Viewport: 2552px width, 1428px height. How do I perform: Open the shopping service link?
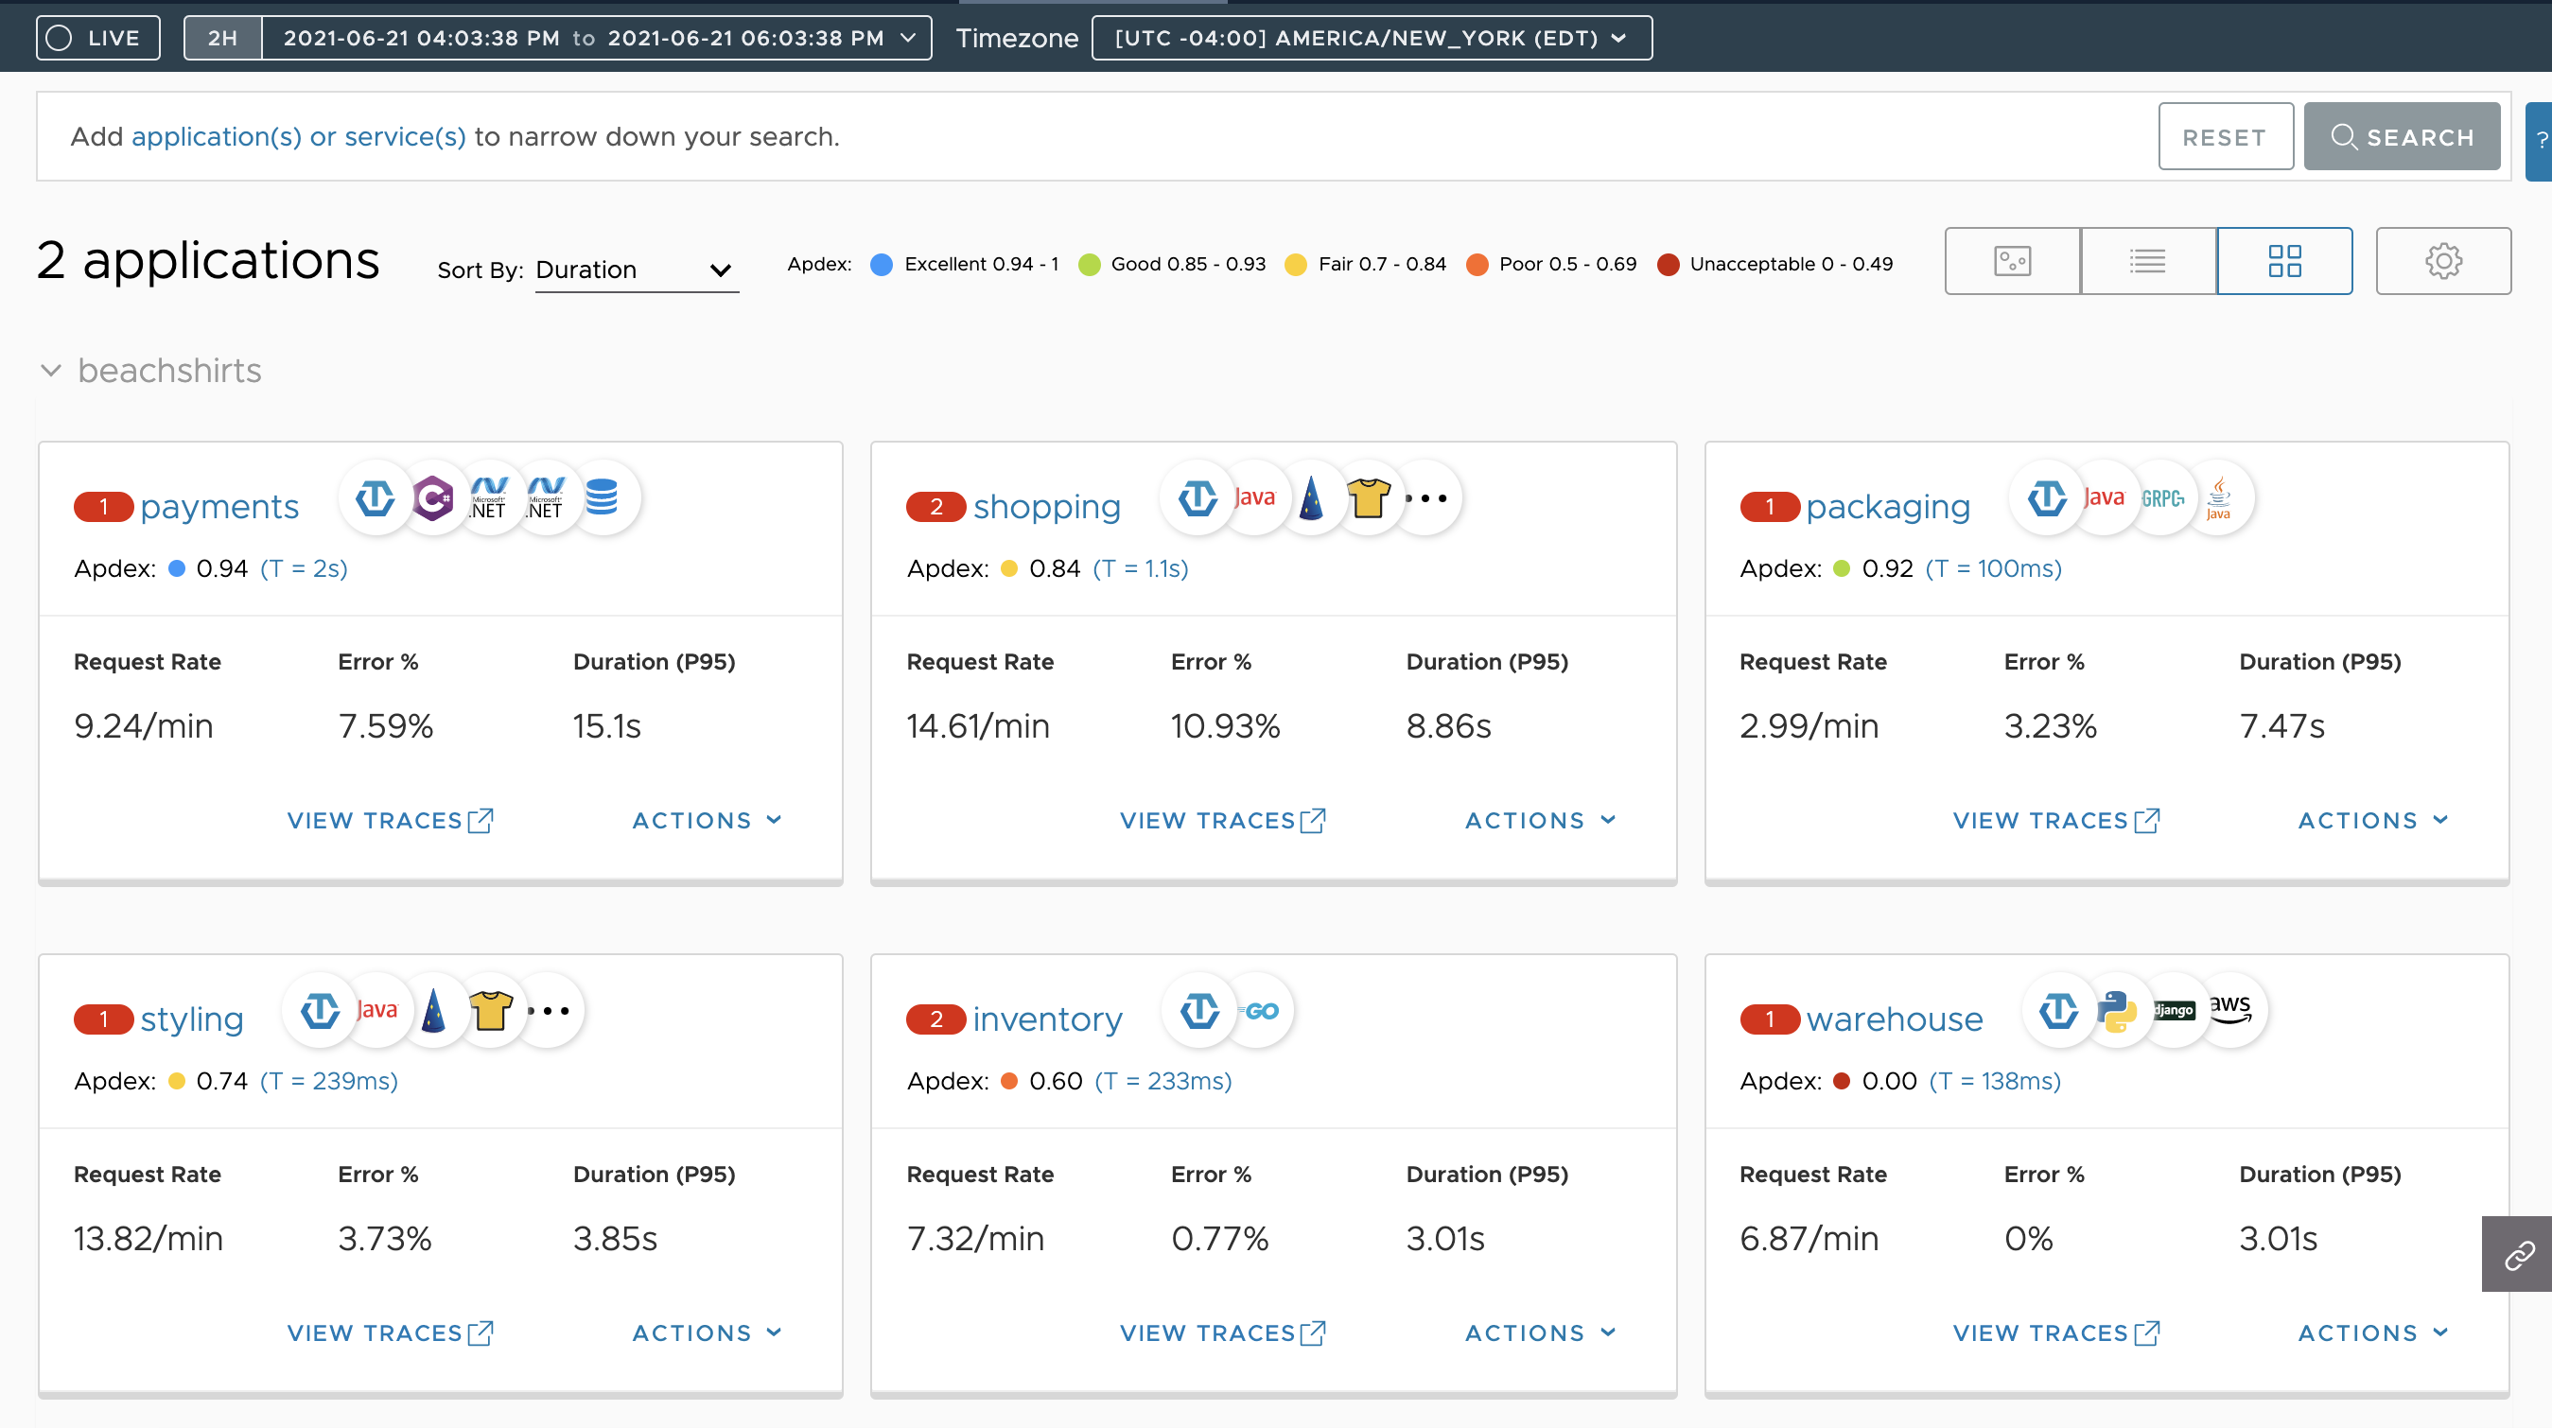(x=1047, y=506)
